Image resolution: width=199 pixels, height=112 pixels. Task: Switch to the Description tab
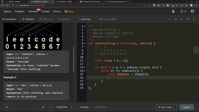[x=9, y=19]
